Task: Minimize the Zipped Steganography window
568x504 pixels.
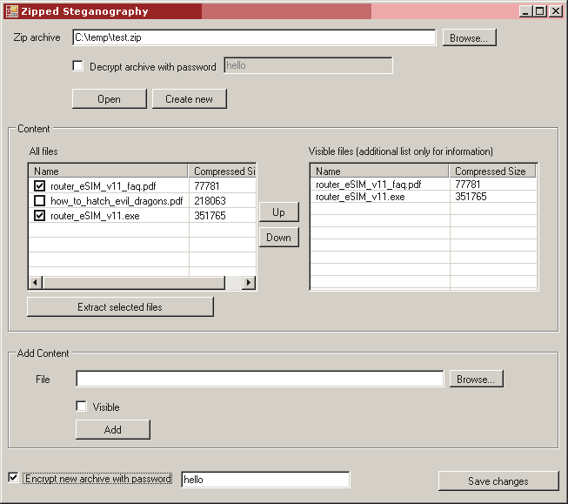Action: (x=525, y=11)
